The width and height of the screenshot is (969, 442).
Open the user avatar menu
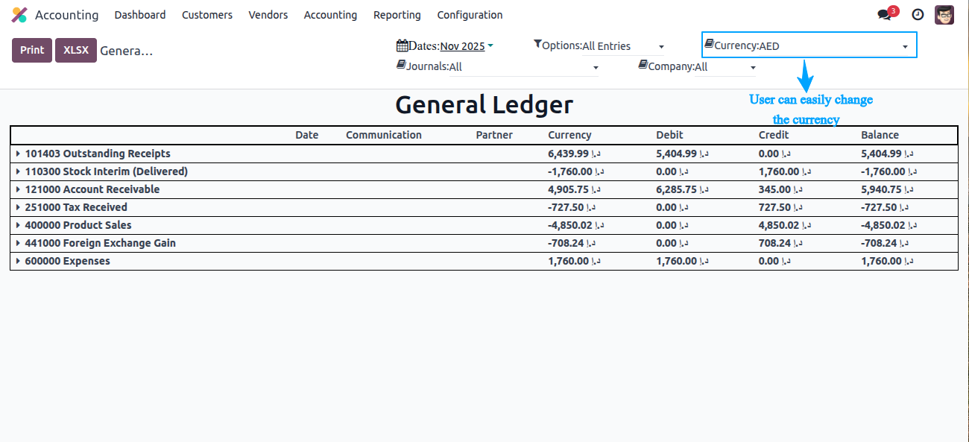click(x=944, y=15)
